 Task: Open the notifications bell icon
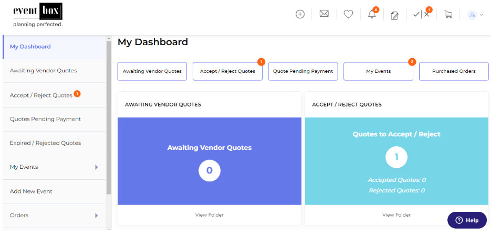pyautogui.click(x=372, y=14)
